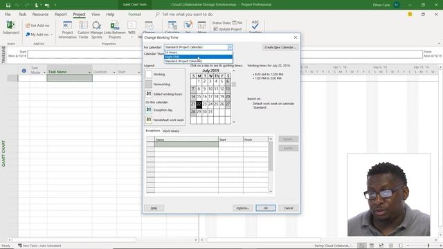
Task: Click Update Project in ribbon
Action: pos(228,29)
